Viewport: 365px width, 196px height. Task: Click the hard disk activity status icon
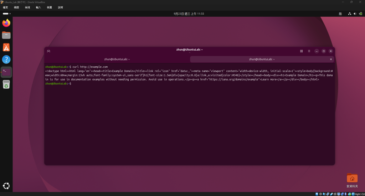317,194
